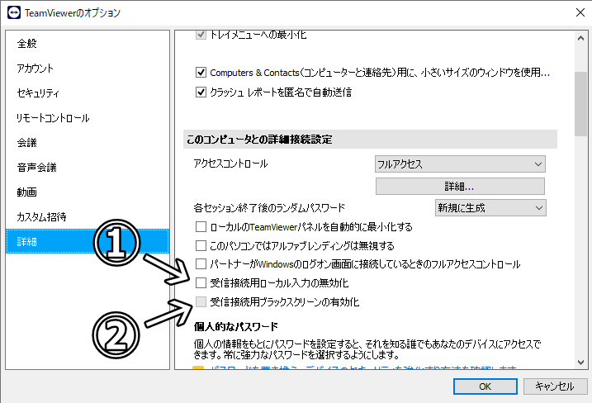592x403 pixels.
Task: Switch to リモートコントロール settings
Action: (88, 118)
